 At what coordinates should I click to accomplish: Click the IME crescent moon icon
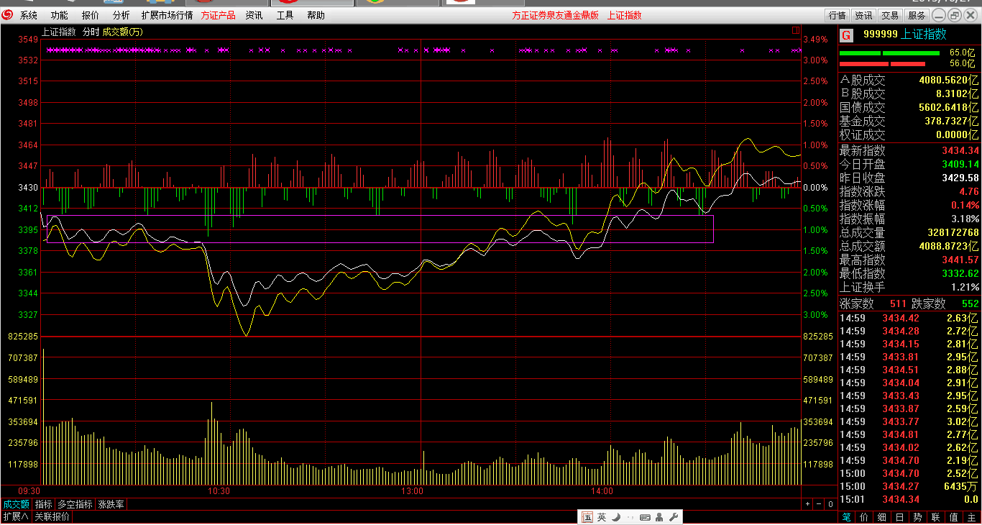616,517
